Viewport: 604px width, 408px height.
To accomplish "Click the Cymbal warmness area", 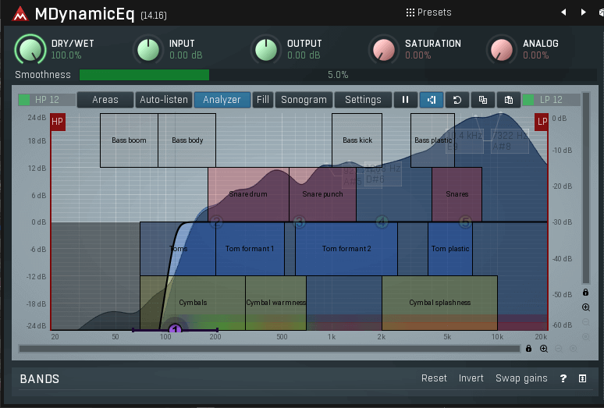I will (275, 303).
